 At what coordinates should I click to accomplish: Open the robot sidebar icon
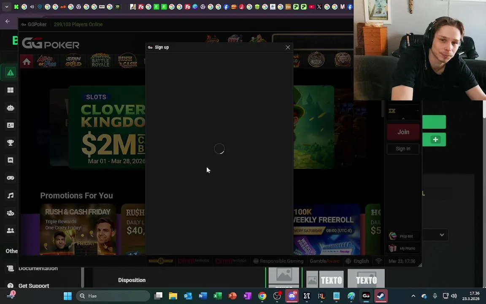click(x=10, y=108)
